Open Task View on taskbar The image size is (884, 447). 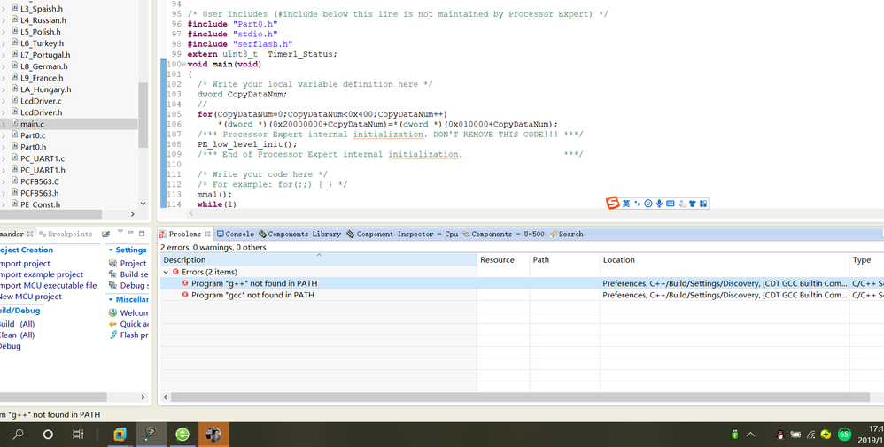[x=78, y=434]
